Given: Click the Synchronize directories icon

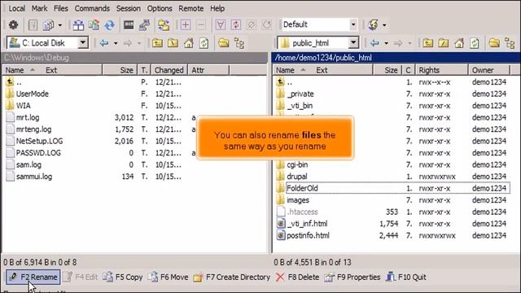Looking at the screenshot, I should click(x=94, y=25).
